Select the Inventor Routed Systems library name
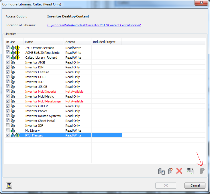The image size is (210, 194). (43, 116)
